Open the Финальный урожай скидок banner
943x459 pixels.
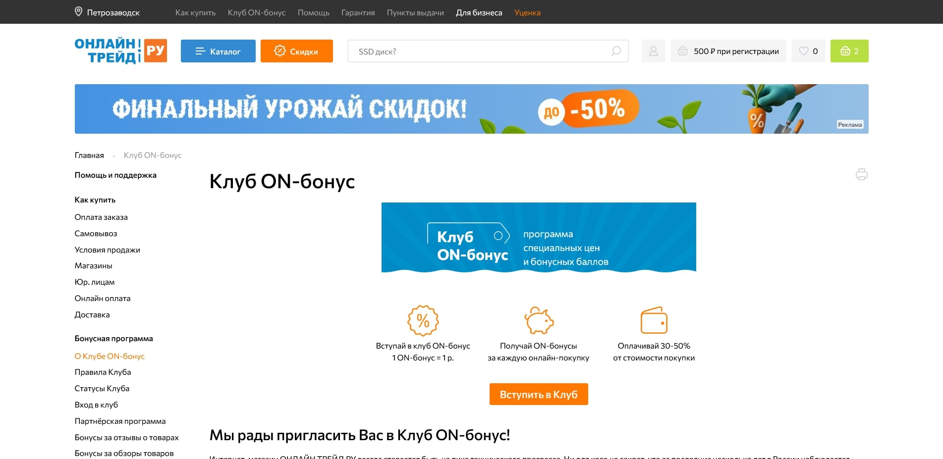(x=471, y=109)
